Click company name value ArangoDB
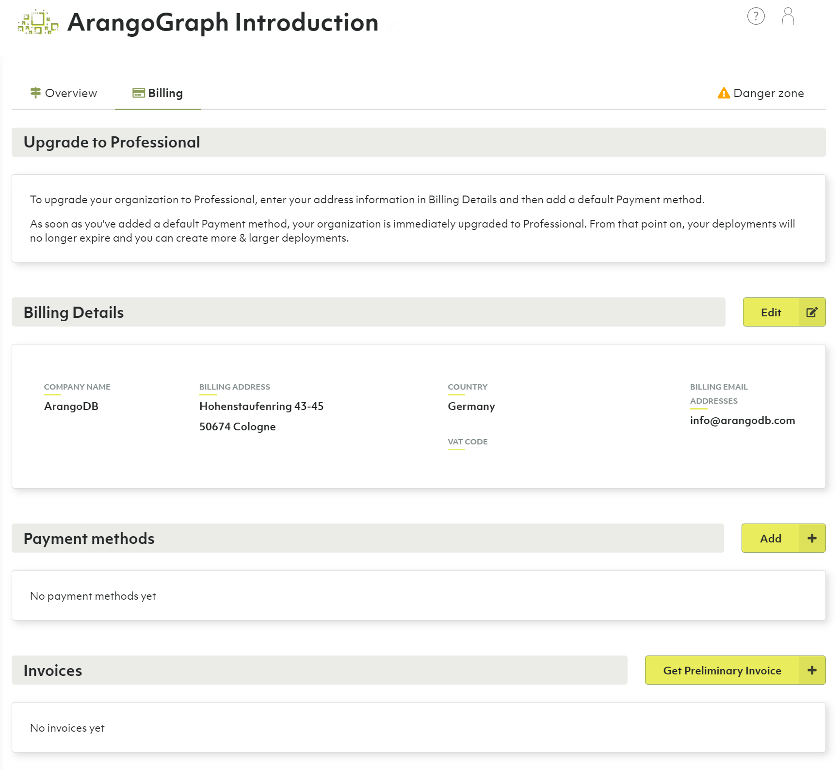 71,406
